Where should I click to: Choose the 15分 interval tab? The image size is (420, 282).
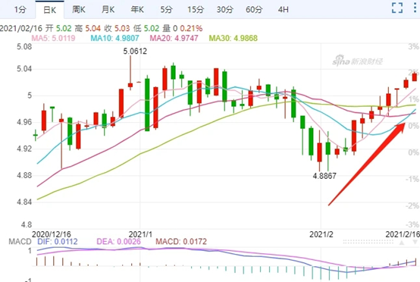coord(196,10)
